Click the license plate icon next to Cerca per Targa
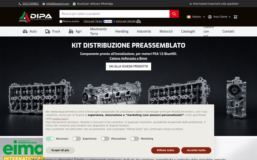Screen dimensions: 257x160 point(108,21)
